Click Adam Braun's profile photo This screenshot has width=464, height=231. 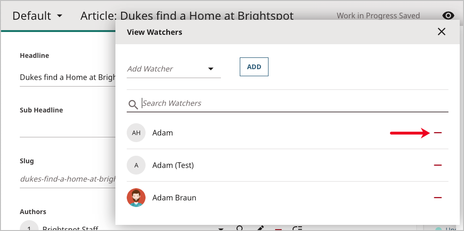click(x=136, y=198)
